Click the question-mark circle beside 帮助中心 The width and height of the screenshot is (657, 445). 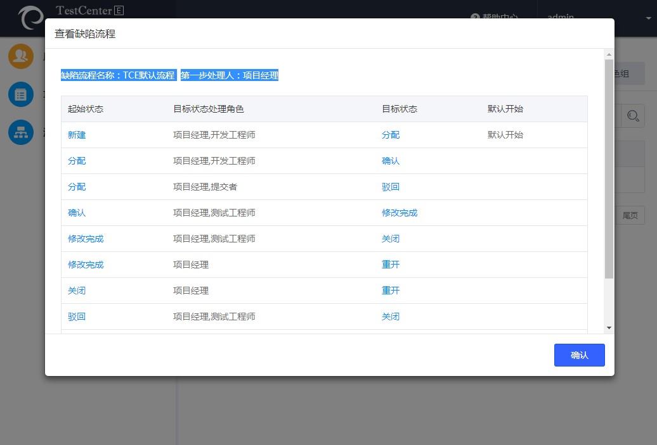(x=475, y=17)
